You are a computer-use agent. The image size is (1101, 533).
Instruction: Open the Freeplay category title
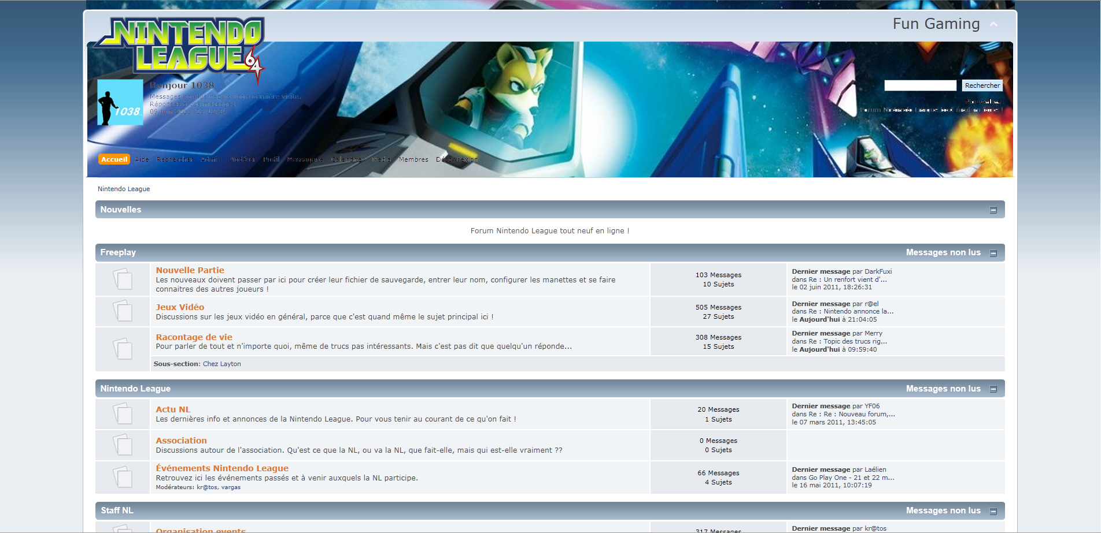click(x=118, y=252)
